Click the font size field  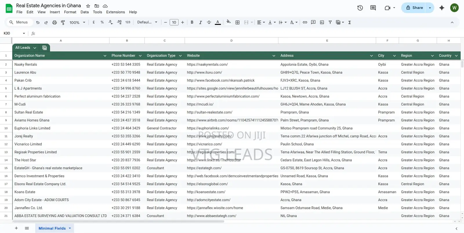(x=174, y=22)
